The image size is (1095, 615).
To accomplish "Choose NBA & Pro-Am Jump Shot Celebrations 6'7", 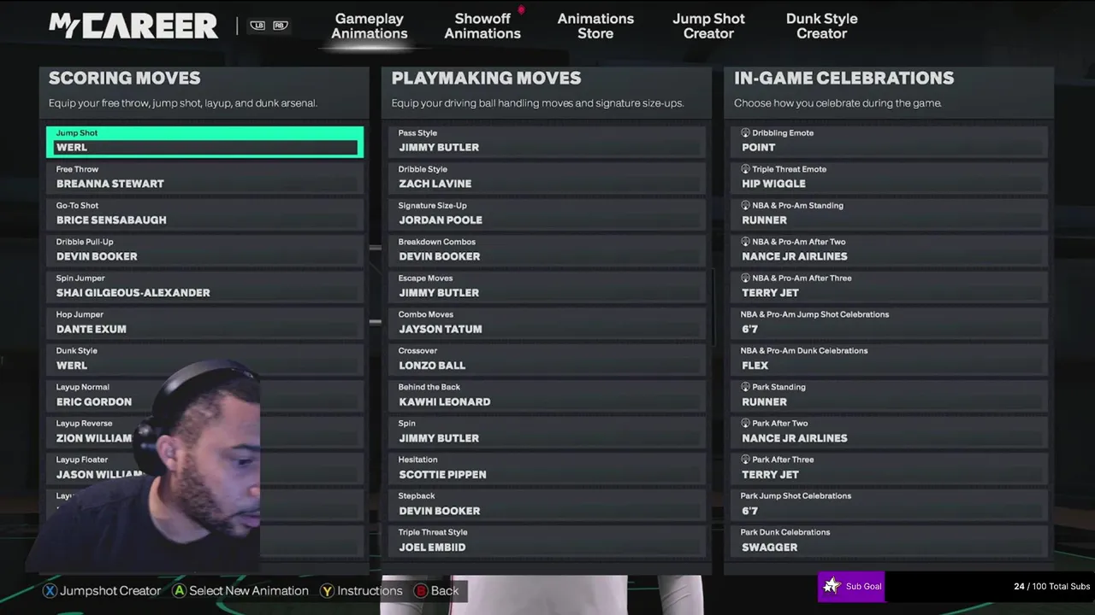I will coord(890,323).
